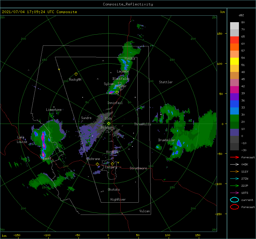This screenshot has width=256, height=239.
Task: Click the Olds city label
Action: point(108,119)
